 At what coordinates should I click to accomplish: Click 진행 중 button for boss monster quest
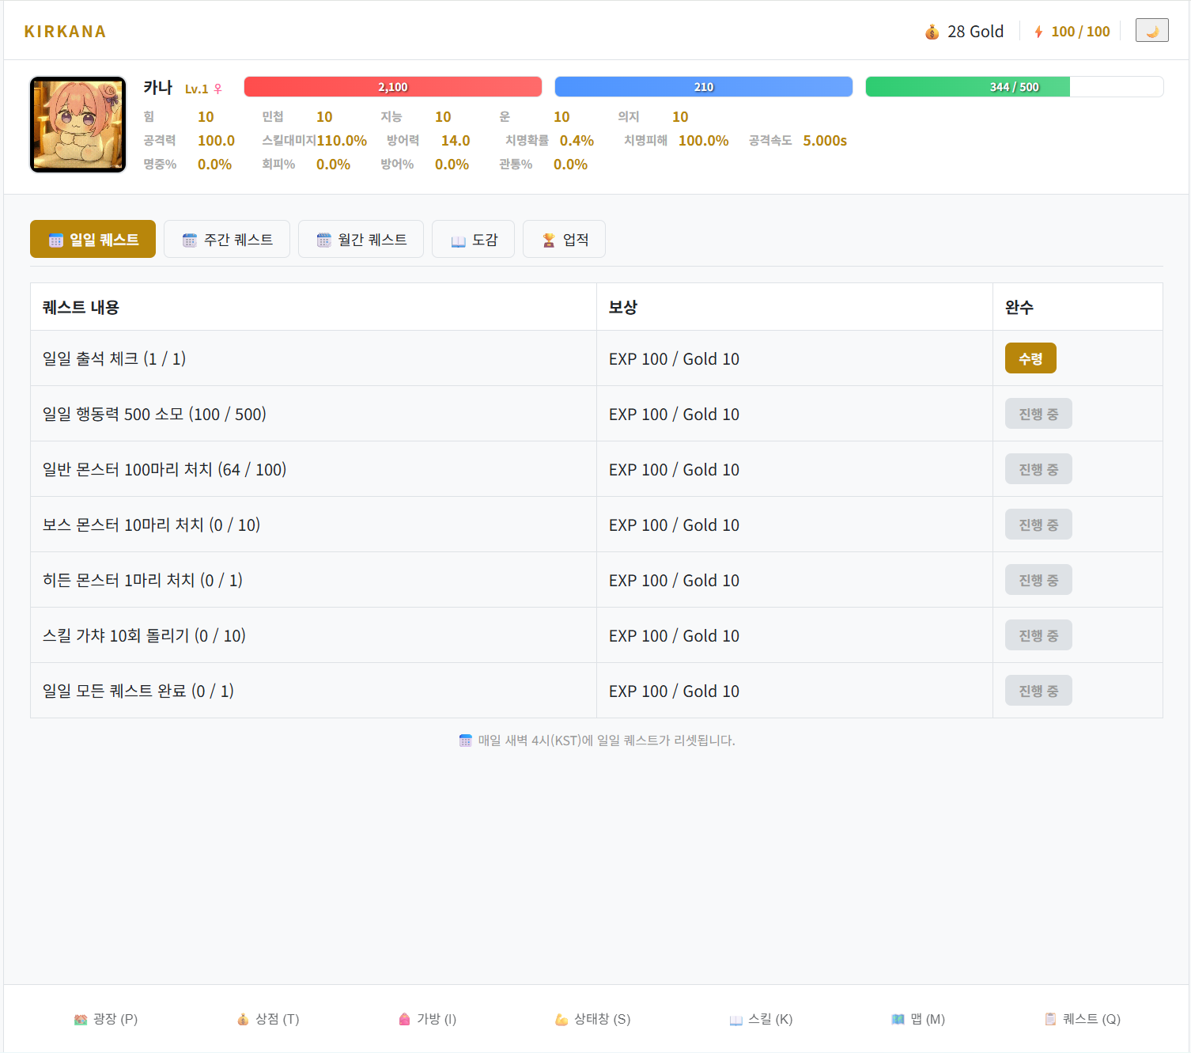[1038, 525]
